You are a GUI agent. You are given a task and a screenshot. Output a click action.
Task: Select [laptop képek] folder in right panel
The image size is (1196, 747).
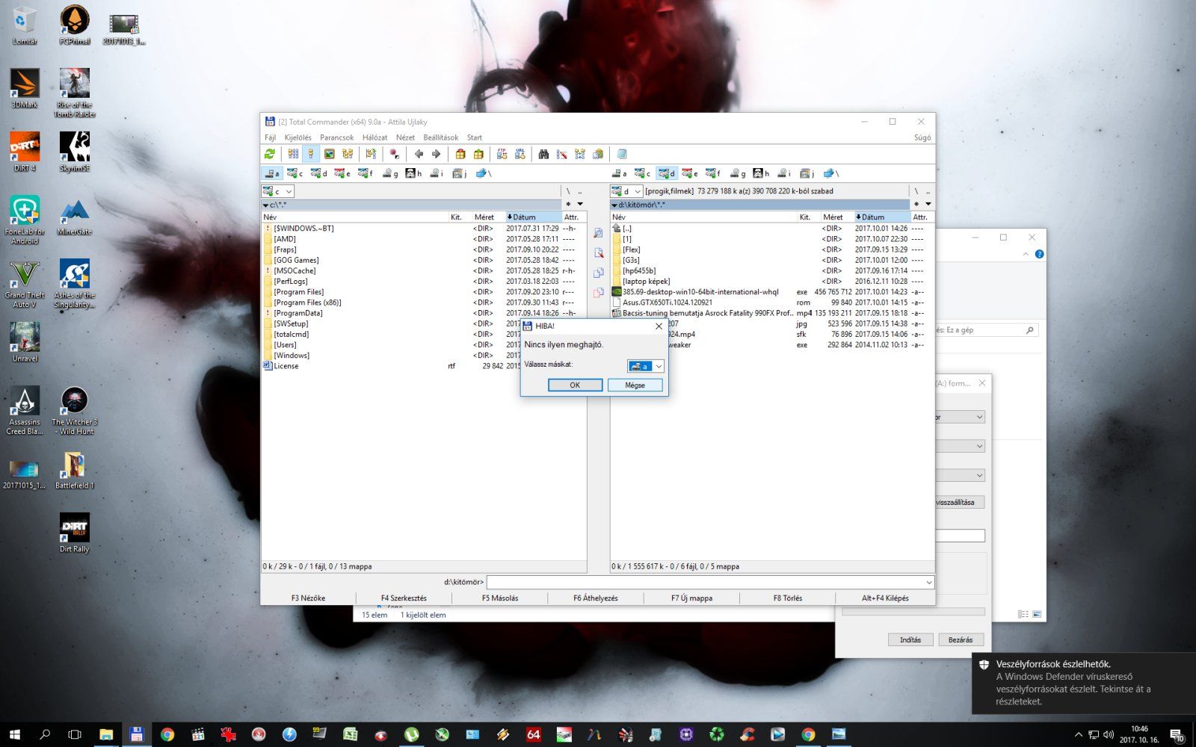pyautogui.click(x=646, y=282)
